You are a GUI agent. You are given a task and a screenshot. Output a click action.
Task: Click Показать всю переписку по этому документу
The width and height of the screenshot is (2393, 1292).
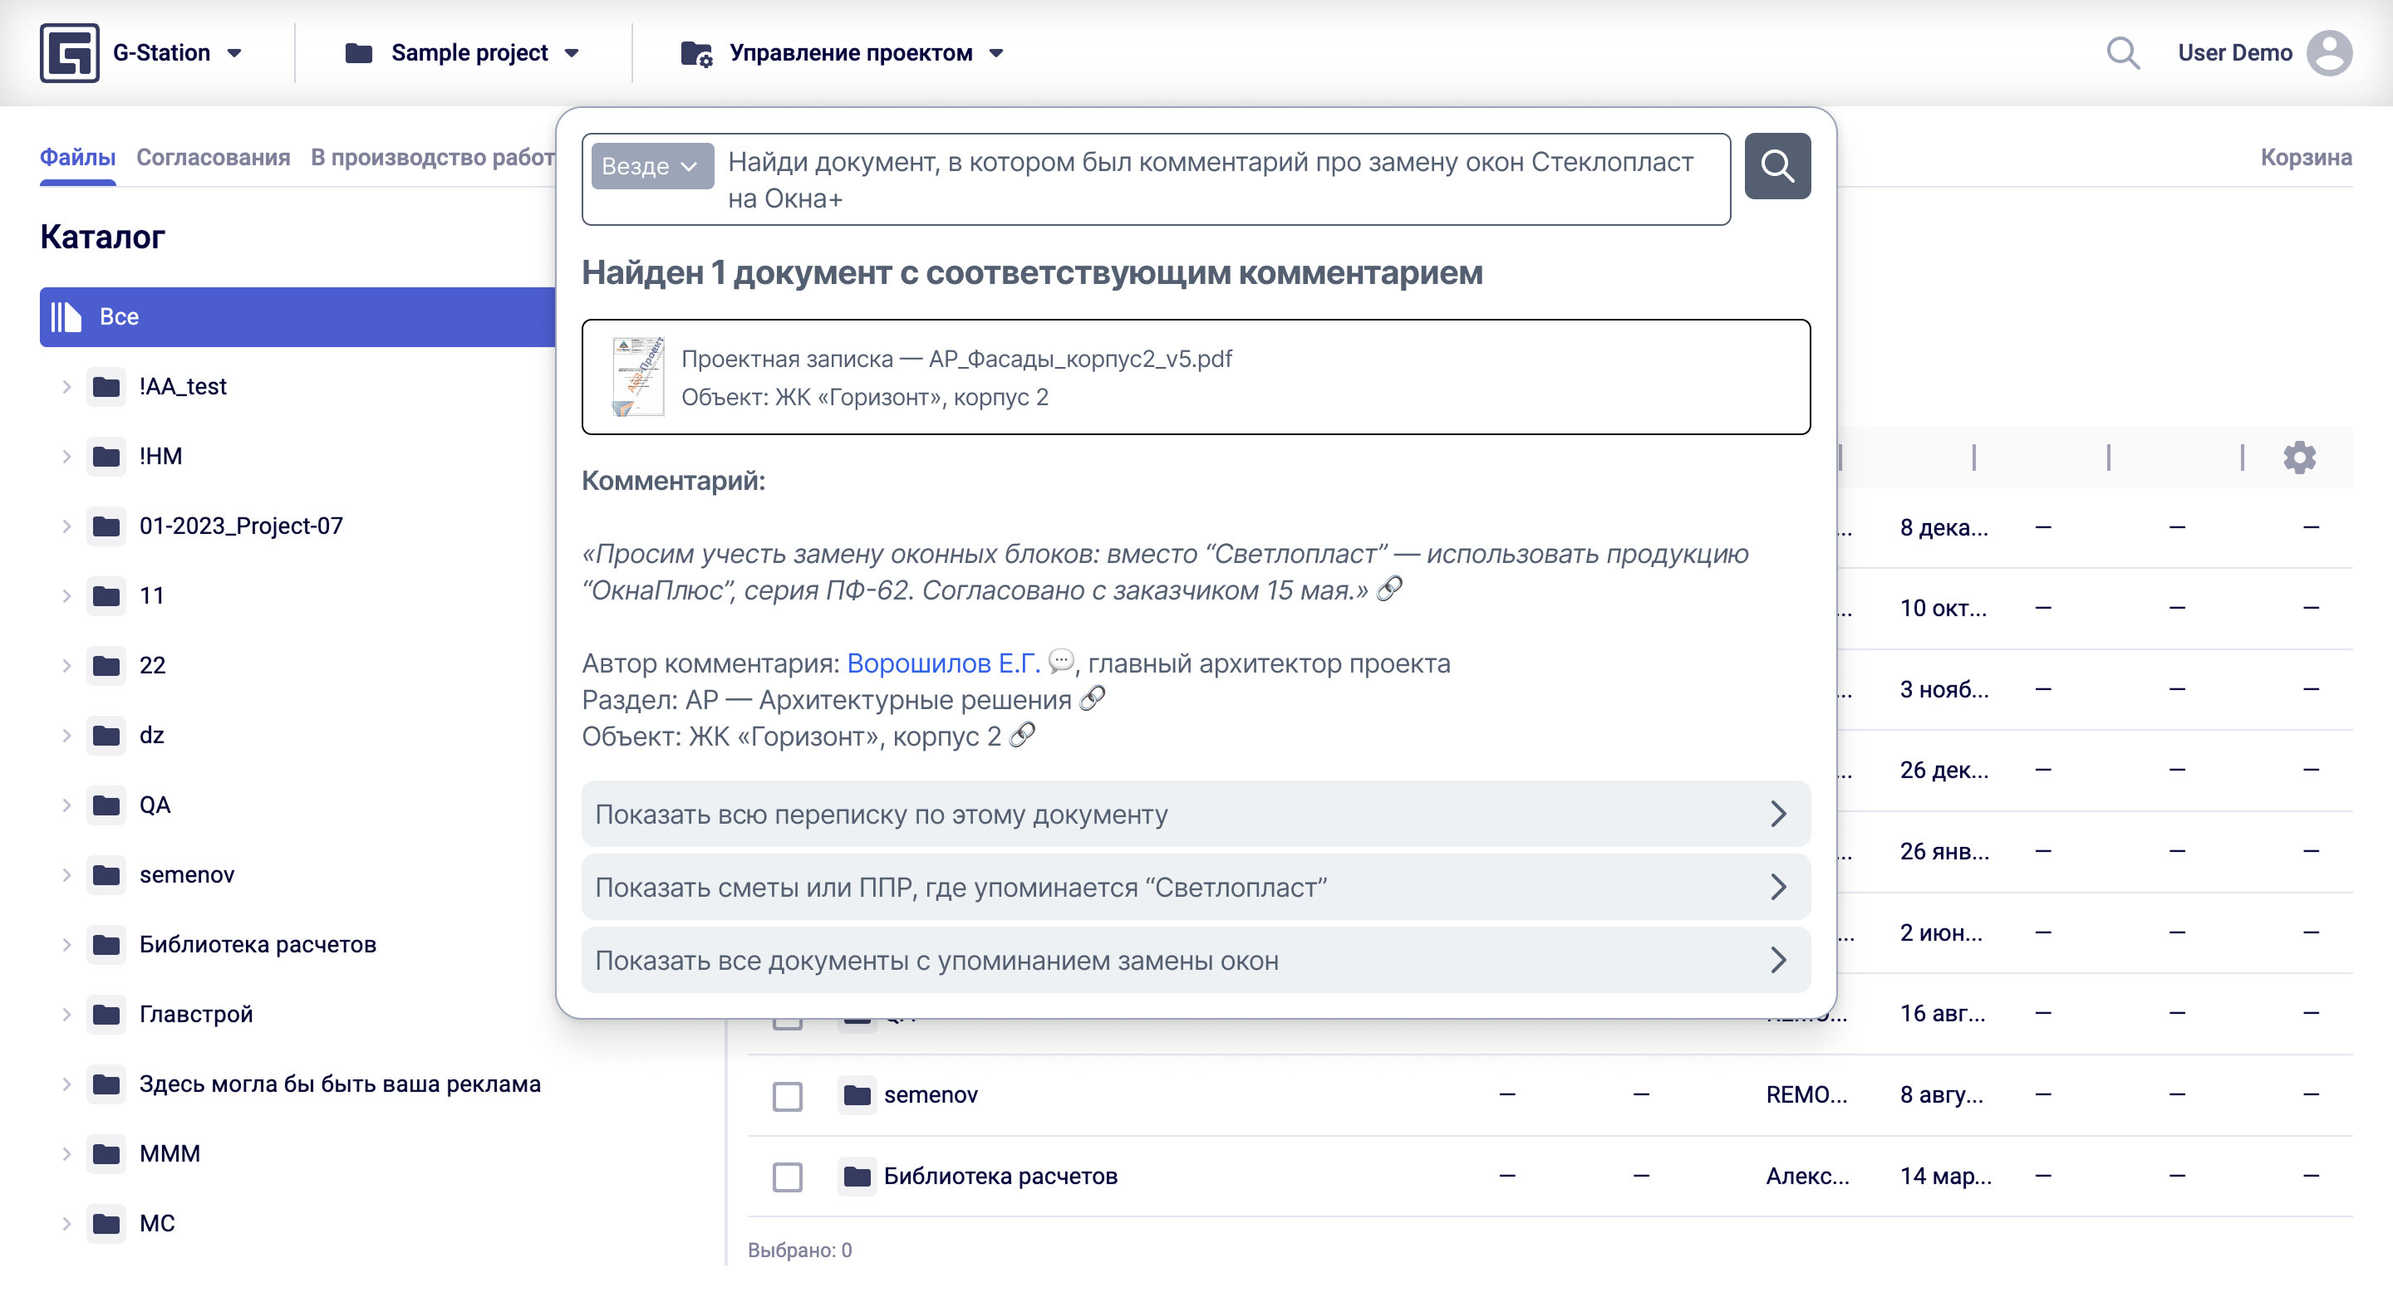pos(1195,814)
